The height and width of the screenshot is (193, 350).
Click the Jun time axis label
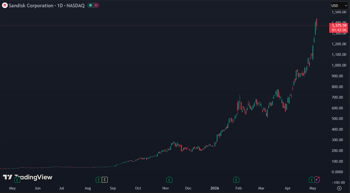(37, 188)
